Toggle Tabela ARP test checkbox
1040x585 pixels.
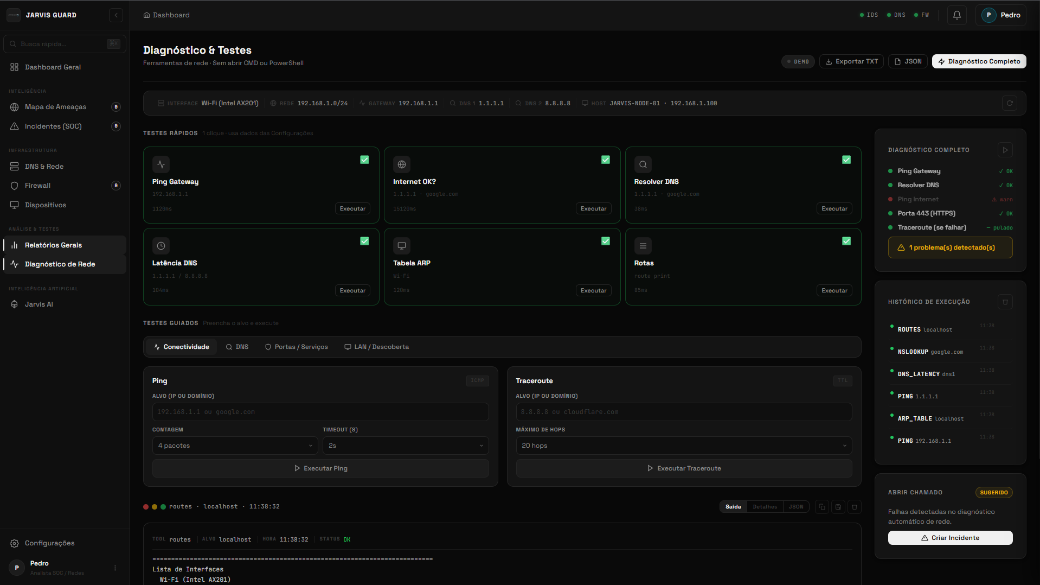(606, 241)
